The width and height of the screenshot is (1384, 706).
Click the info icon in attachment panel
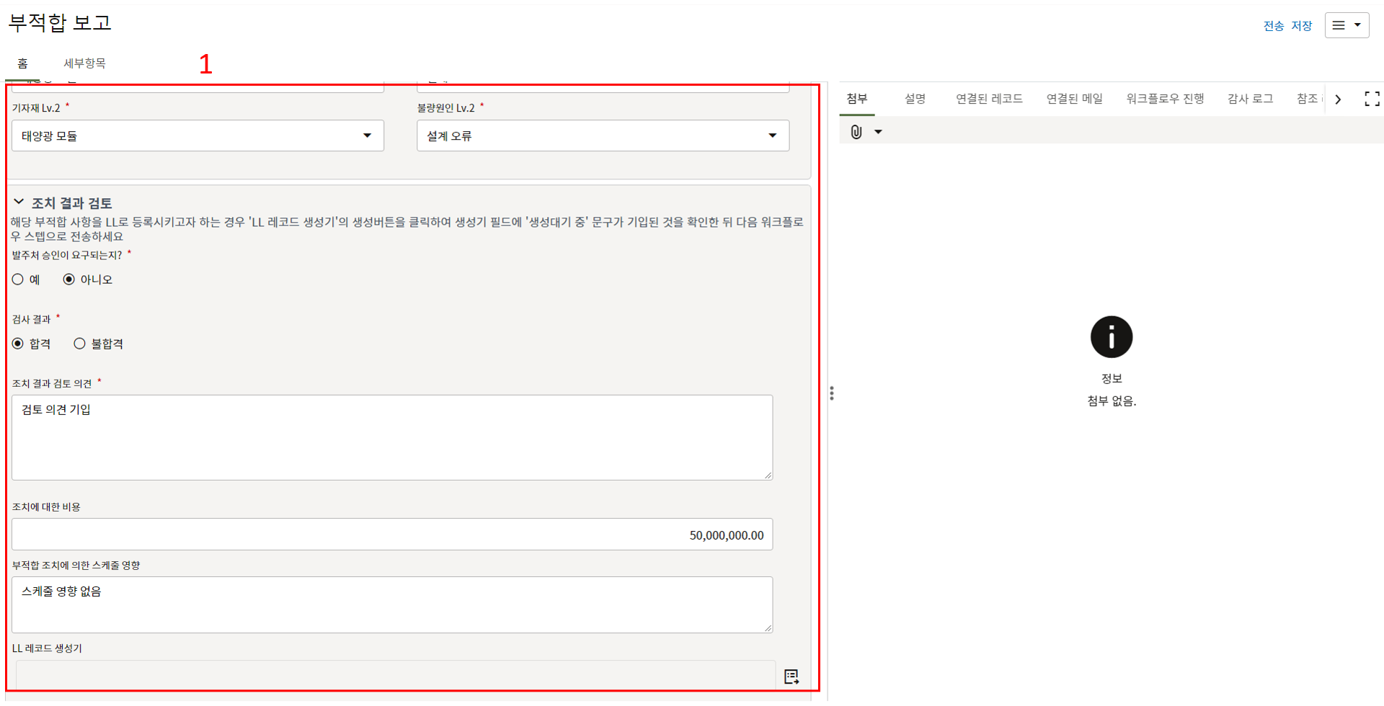(1111, 337)
